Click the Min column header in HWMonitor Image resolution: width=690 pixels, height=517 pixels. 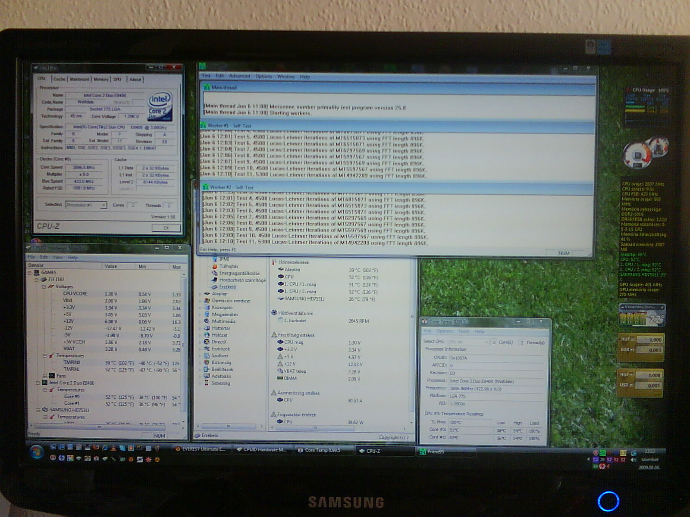point(152,267)
